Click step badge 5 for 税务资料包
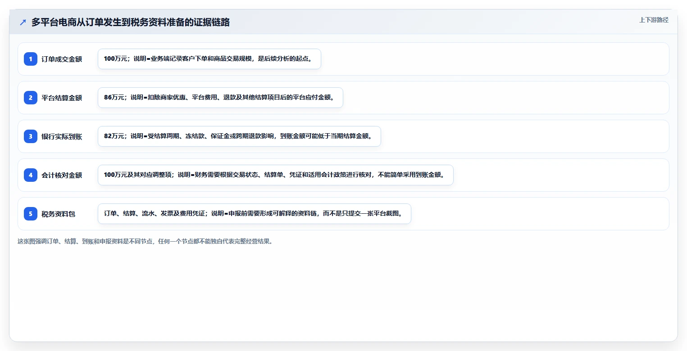 click(31, 214)
